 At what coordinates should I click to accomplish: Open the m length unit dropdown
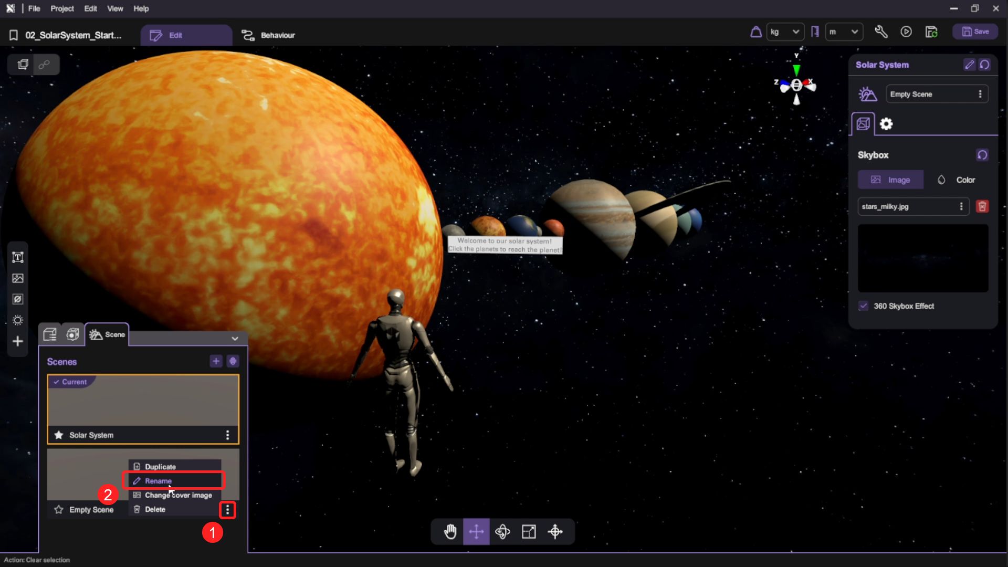coord(844,32)
